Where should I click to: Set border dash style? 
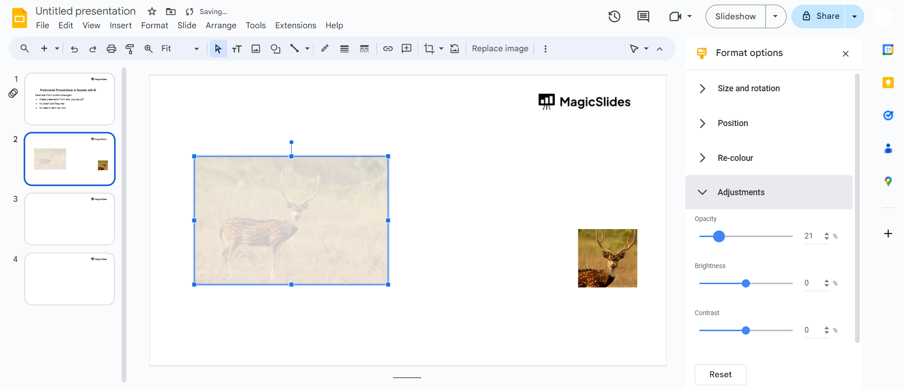(x=364, y=48)
